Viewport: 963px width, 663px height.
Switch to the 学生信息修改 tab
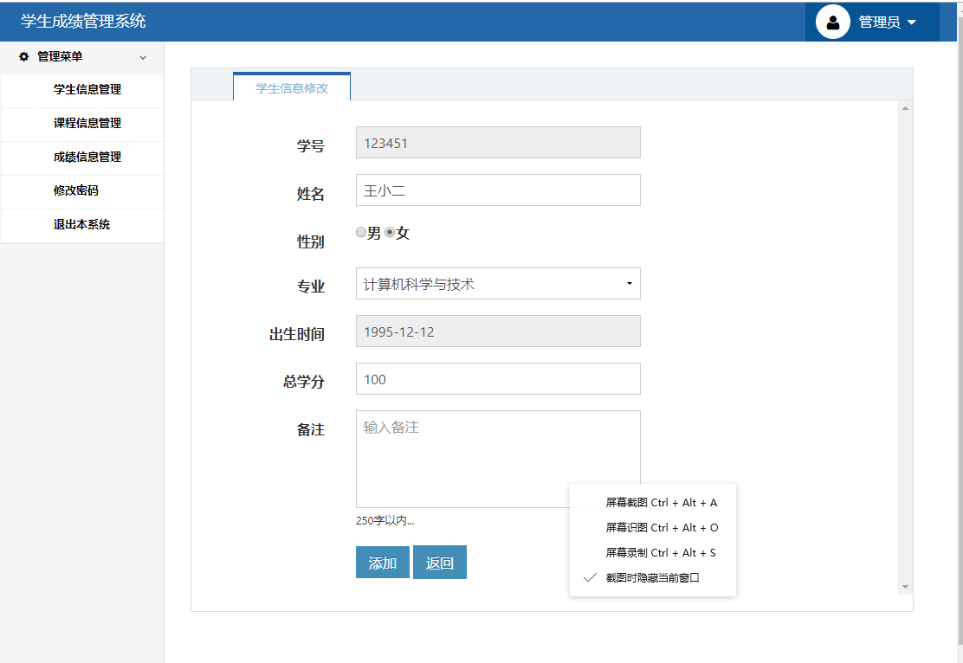pos(292,87)
